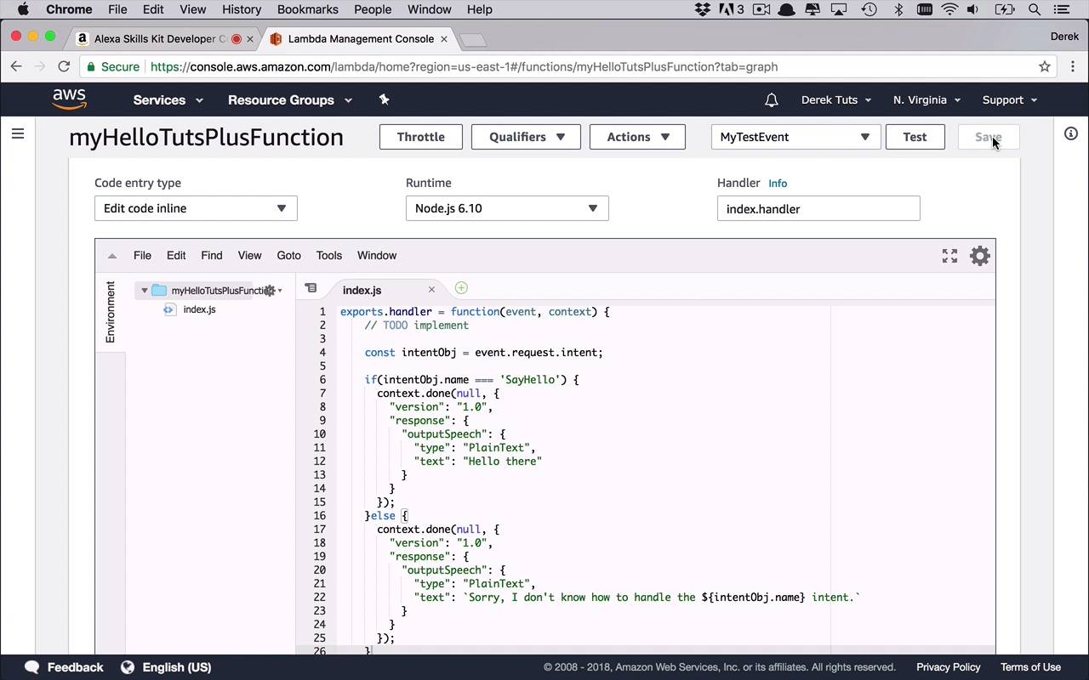Click the Handler input field

(x=818, y=209)
